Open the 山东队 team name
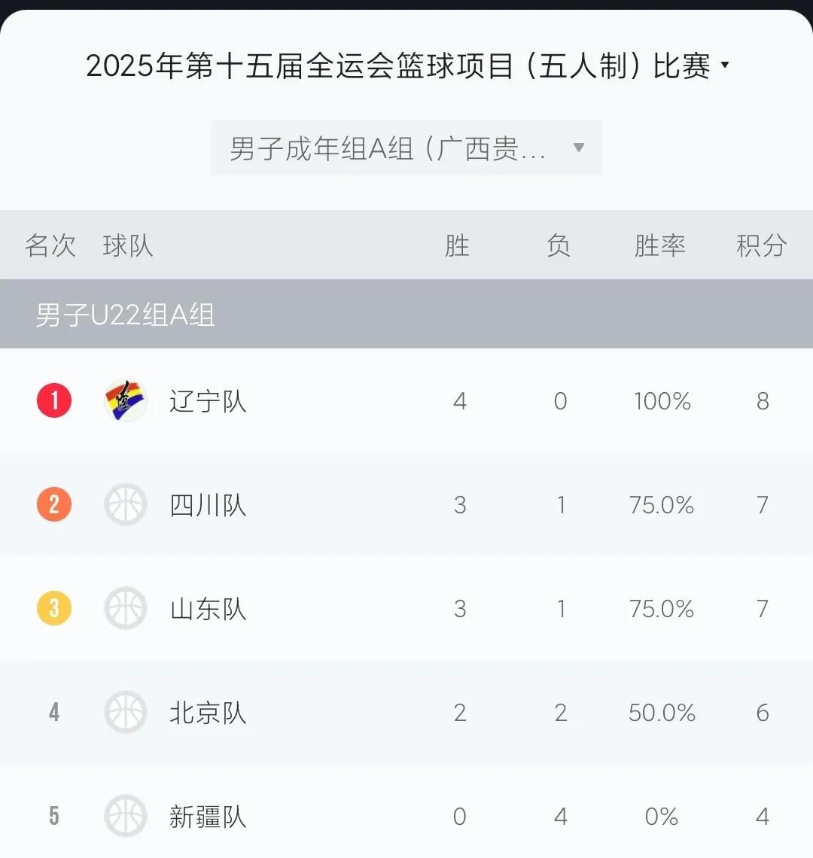The height and width of the screenshot is (858, 813). 208,609
